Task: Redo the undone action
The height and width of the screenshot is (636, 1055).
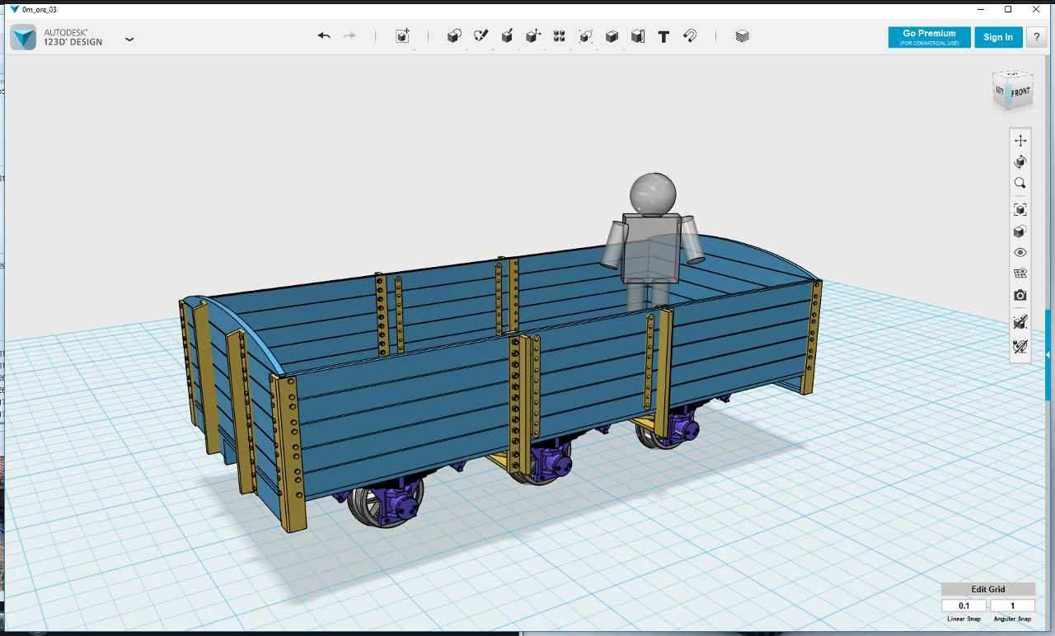Action: tap(349, 36)
